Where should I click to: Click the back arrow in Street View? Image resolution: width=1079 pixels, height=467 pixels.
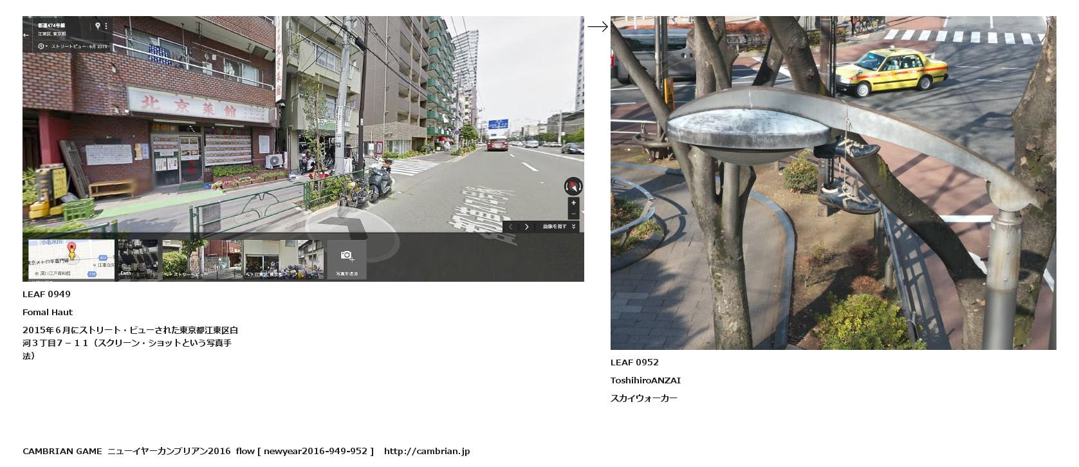[26, 35]
